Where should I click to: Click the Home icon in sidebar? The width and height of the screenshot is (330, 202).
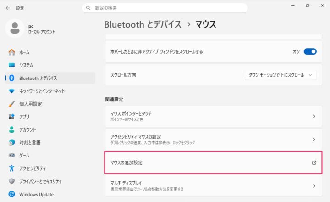11,52
